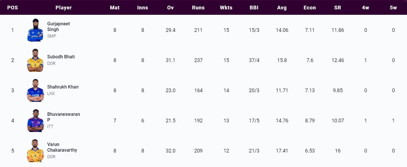This screenshot has width=407, height=167.
Task: Click Gurjapneet Singh's player photo
Action: 35,30
